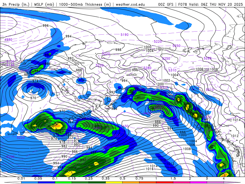Click the '968' pressure contour label

68,134
